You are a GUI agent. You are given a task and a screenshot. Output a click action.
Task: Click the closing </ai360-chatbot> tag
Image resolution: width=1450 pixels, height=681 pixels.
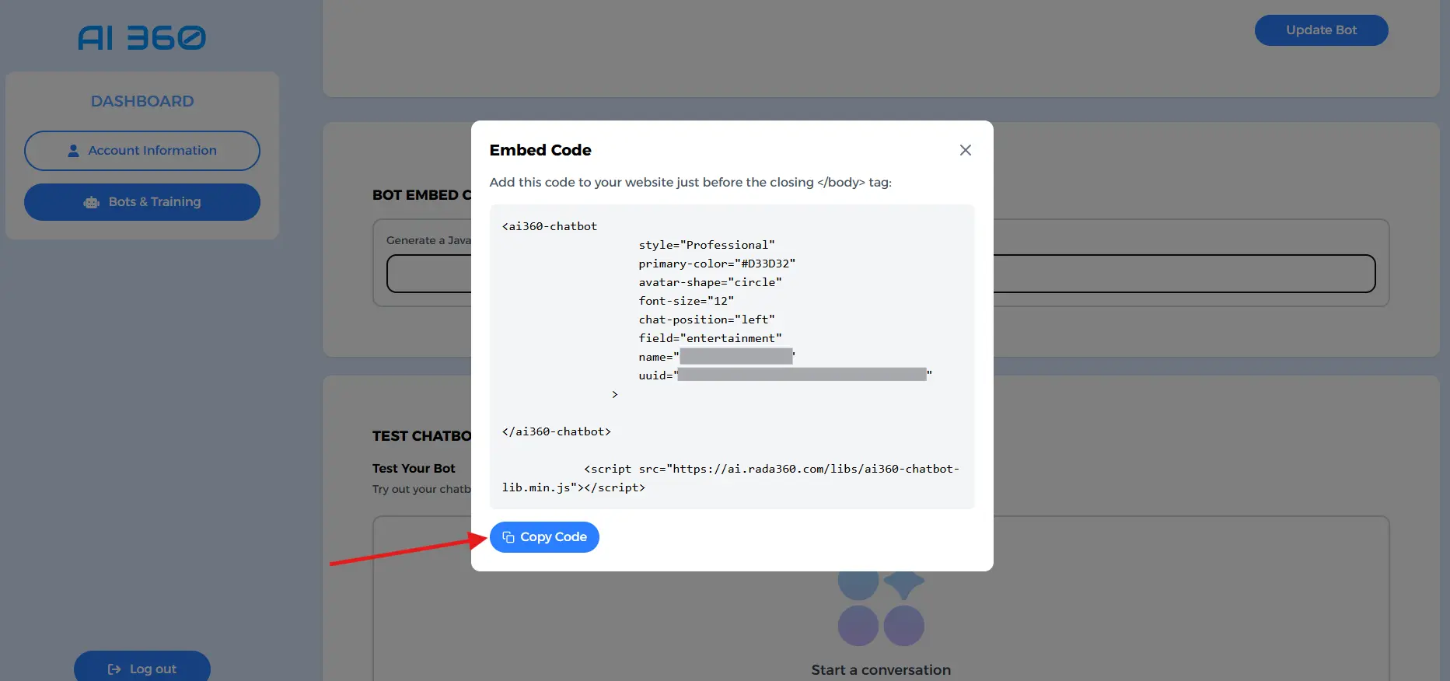click(557, 431)
